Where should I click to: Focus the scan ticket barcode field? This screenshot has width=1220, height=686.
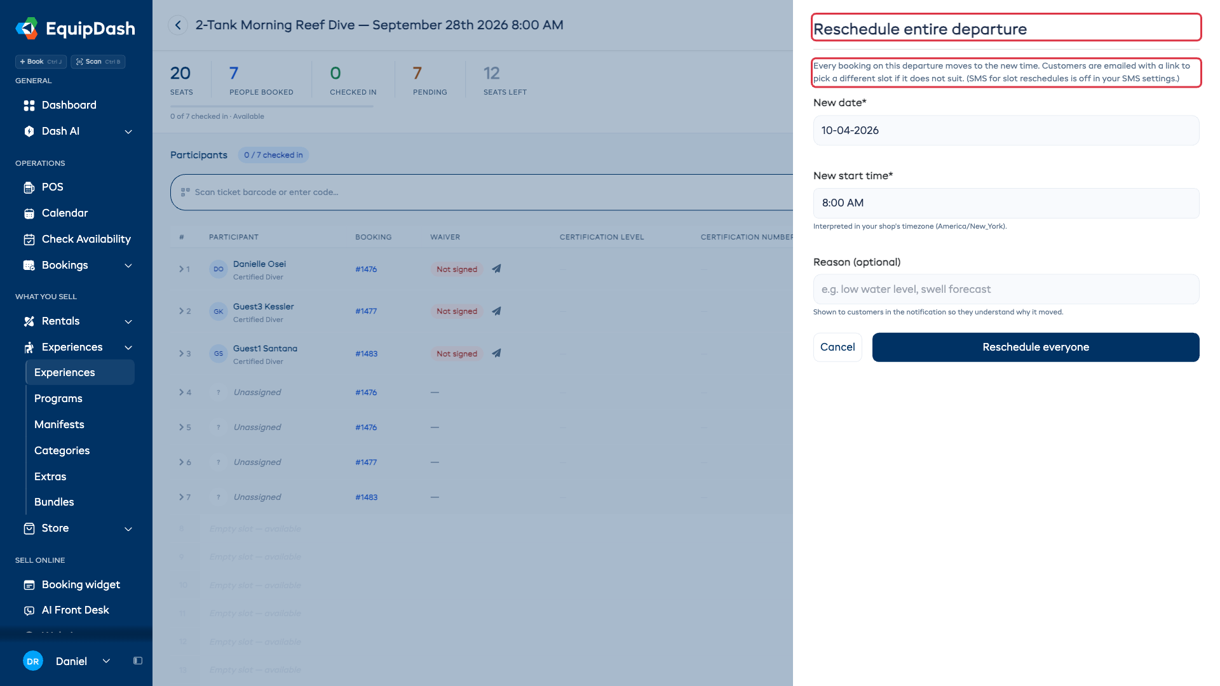tap(483, 192)
